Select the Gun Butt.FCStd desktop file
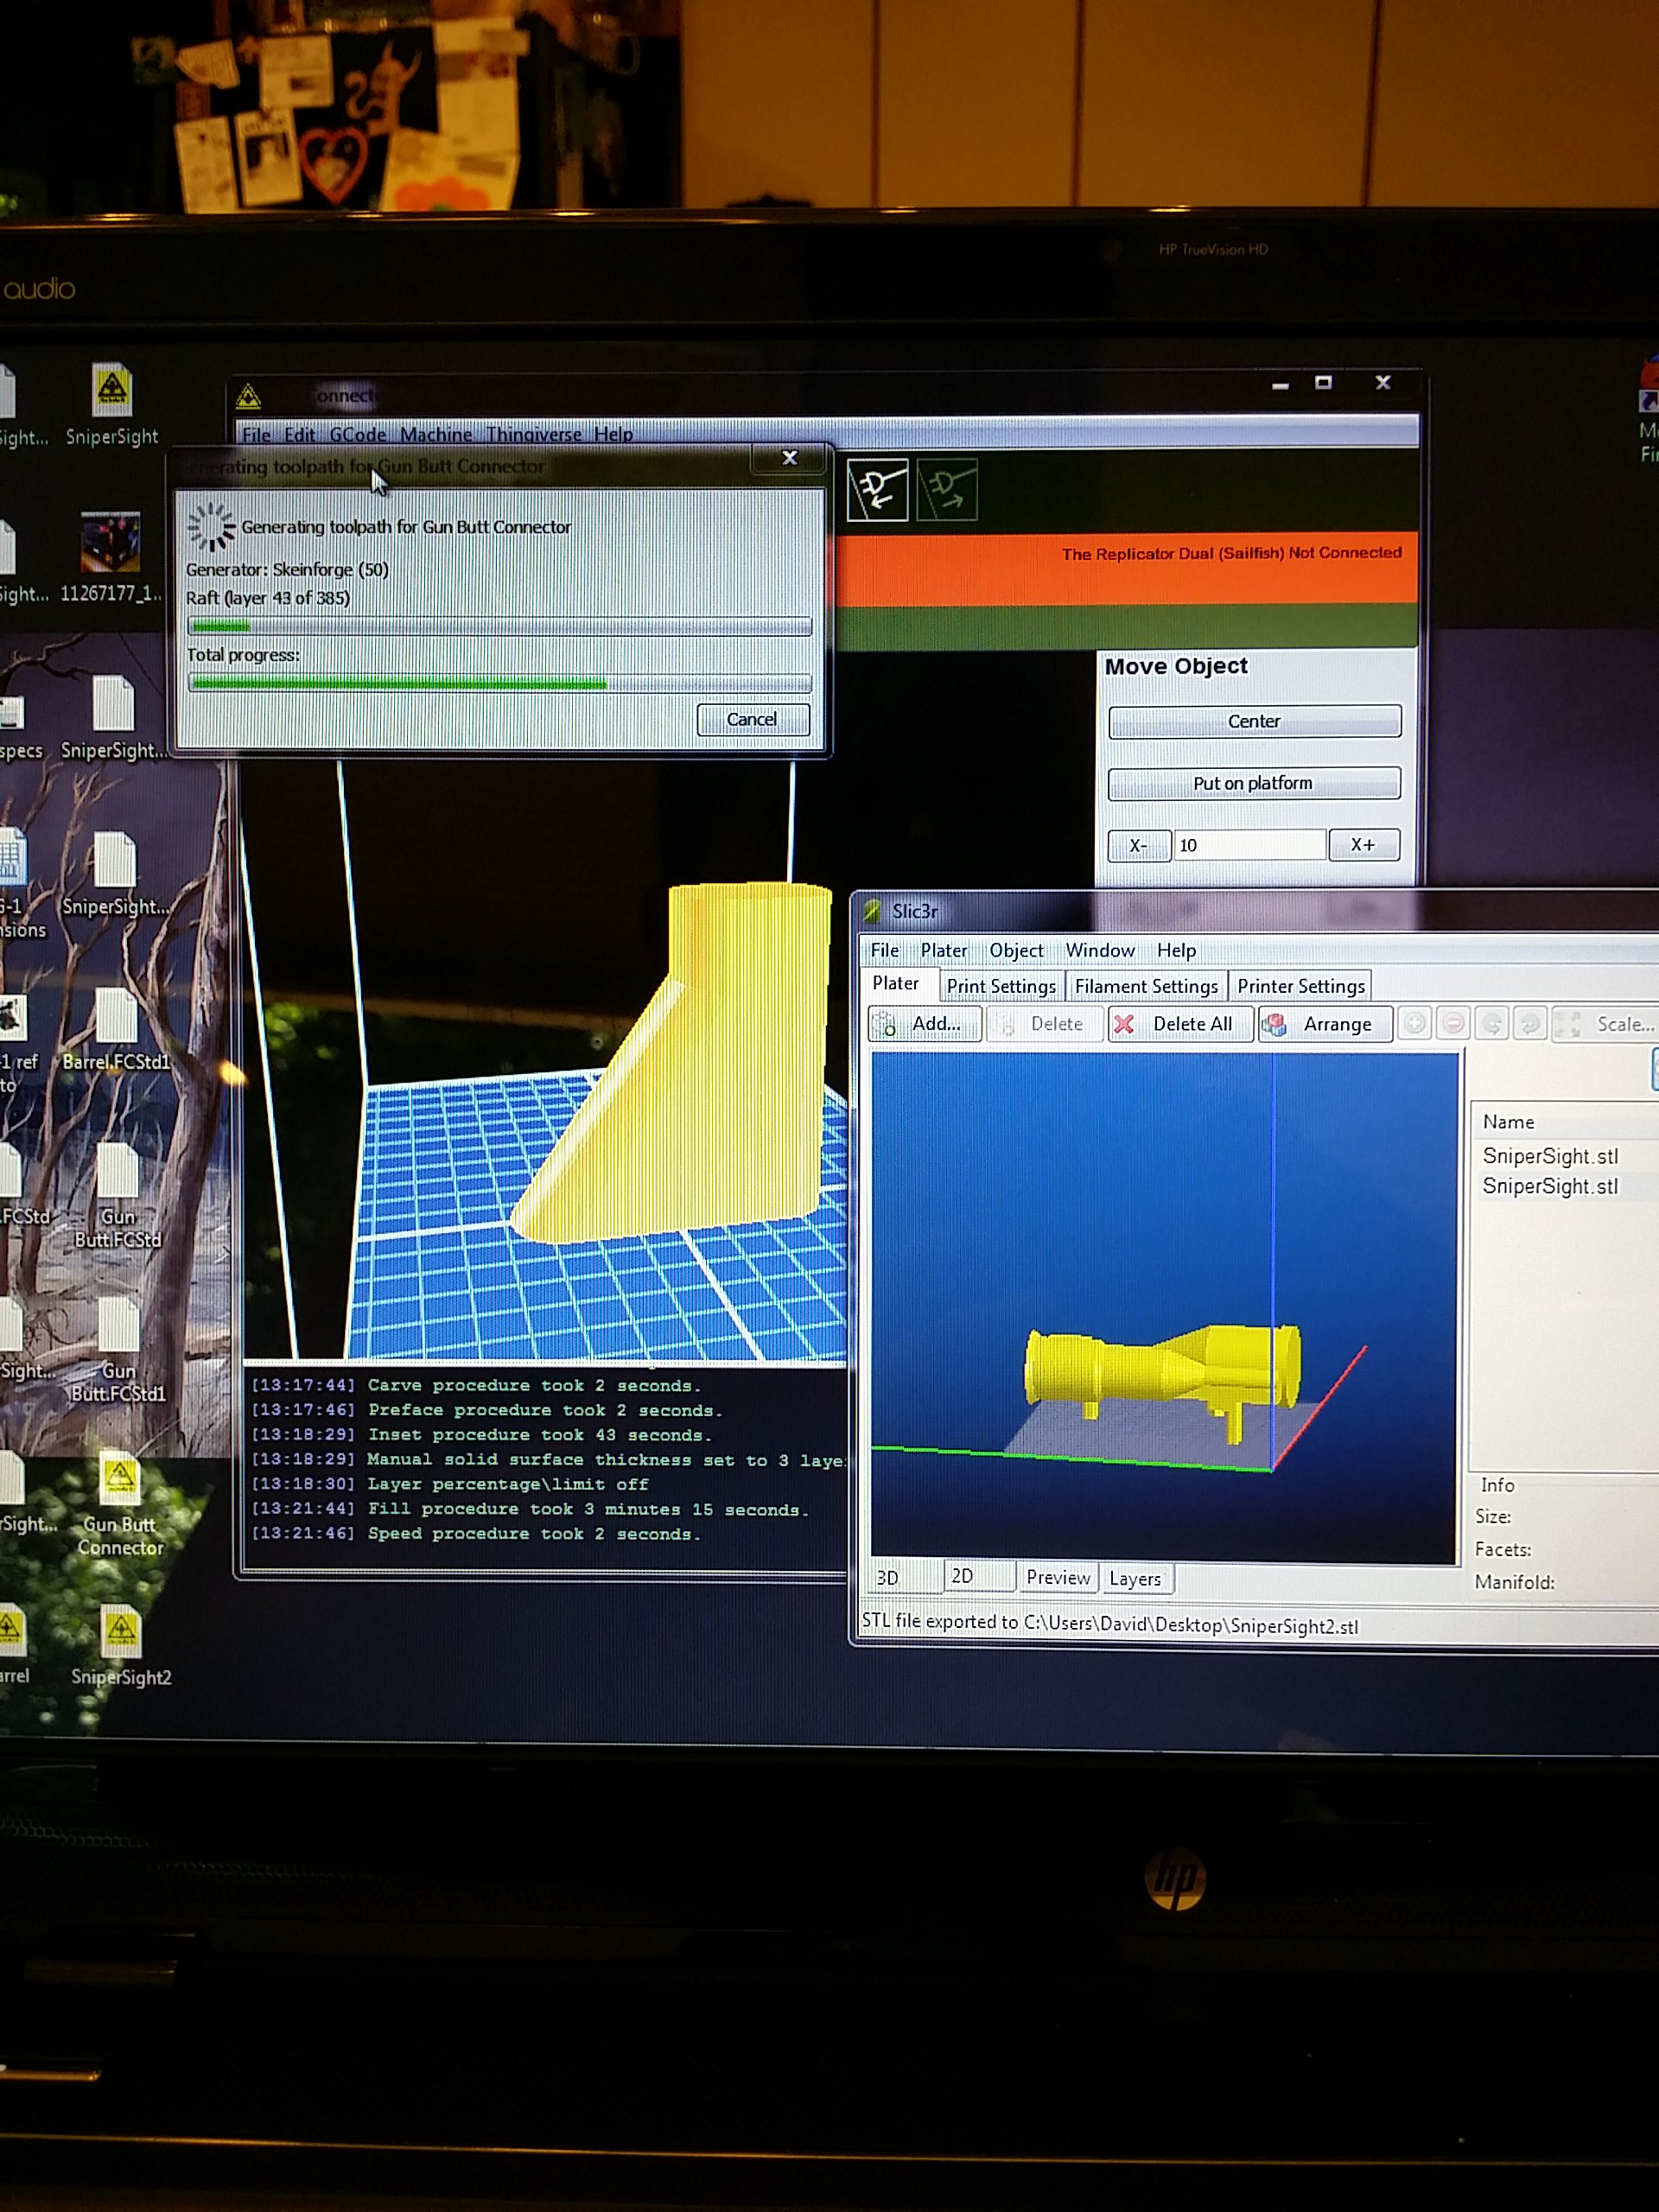1659x2212 pixels. (118, 1196)
